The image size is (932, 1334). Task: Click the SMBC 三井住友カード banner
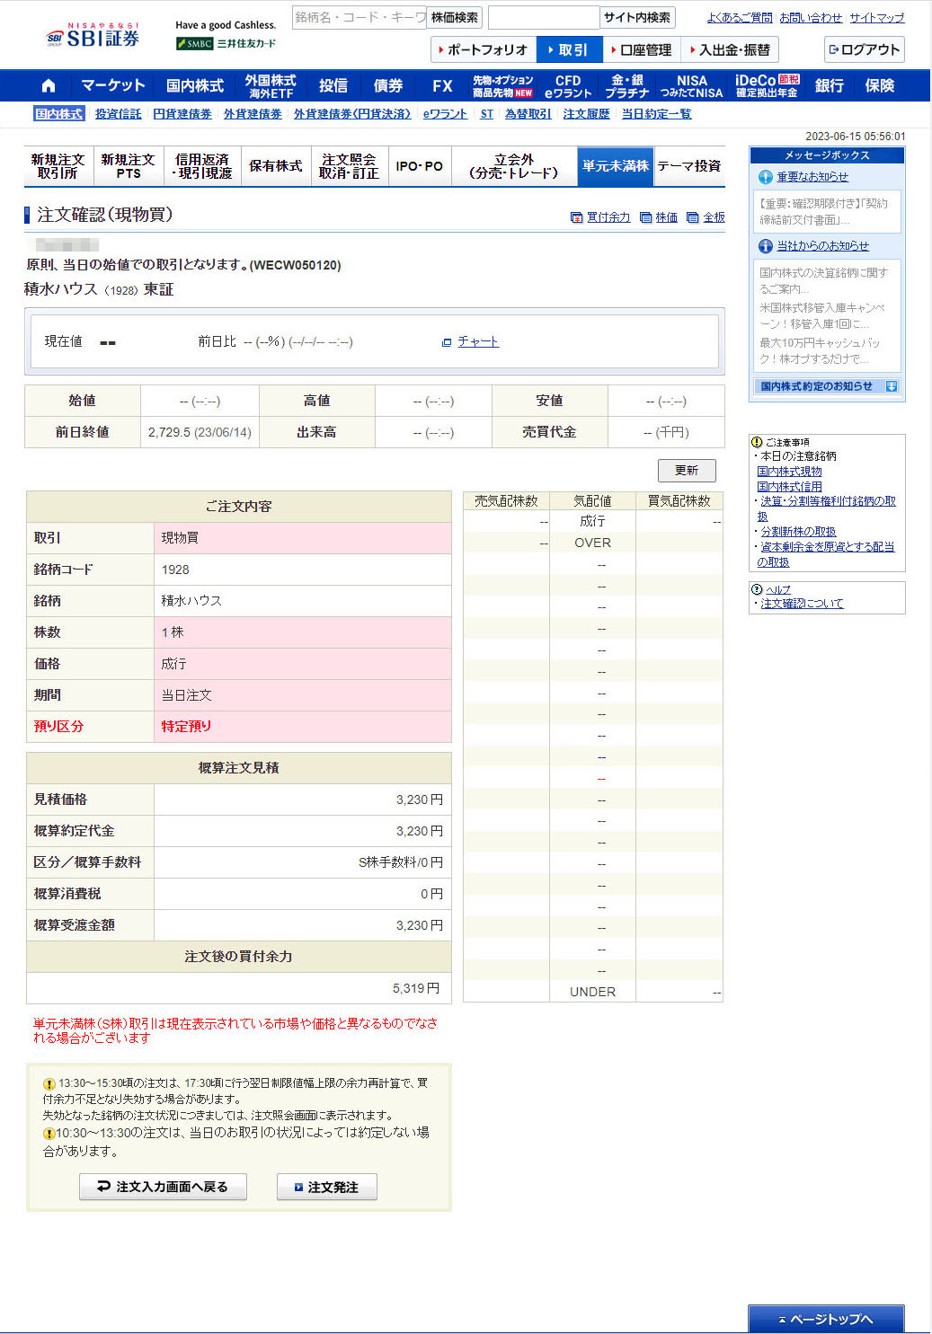tap(226, 43)
